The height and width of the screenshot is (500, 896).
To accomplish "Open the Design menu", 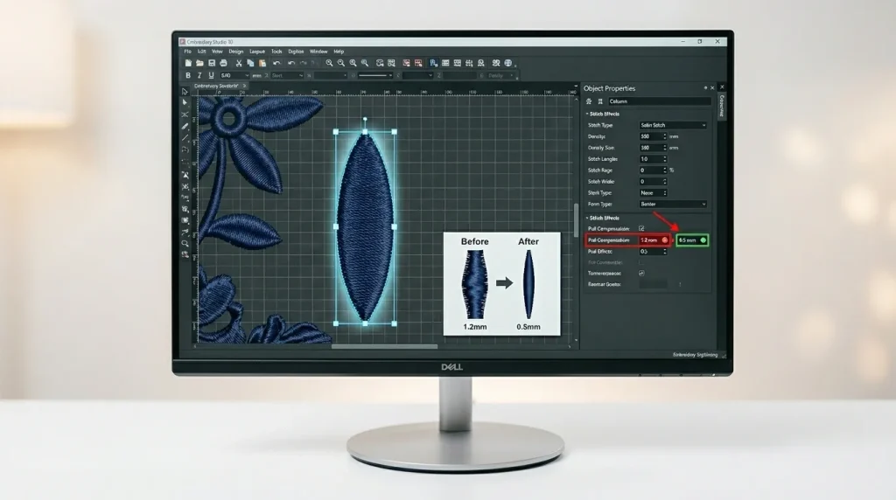I will pos(236,52).
